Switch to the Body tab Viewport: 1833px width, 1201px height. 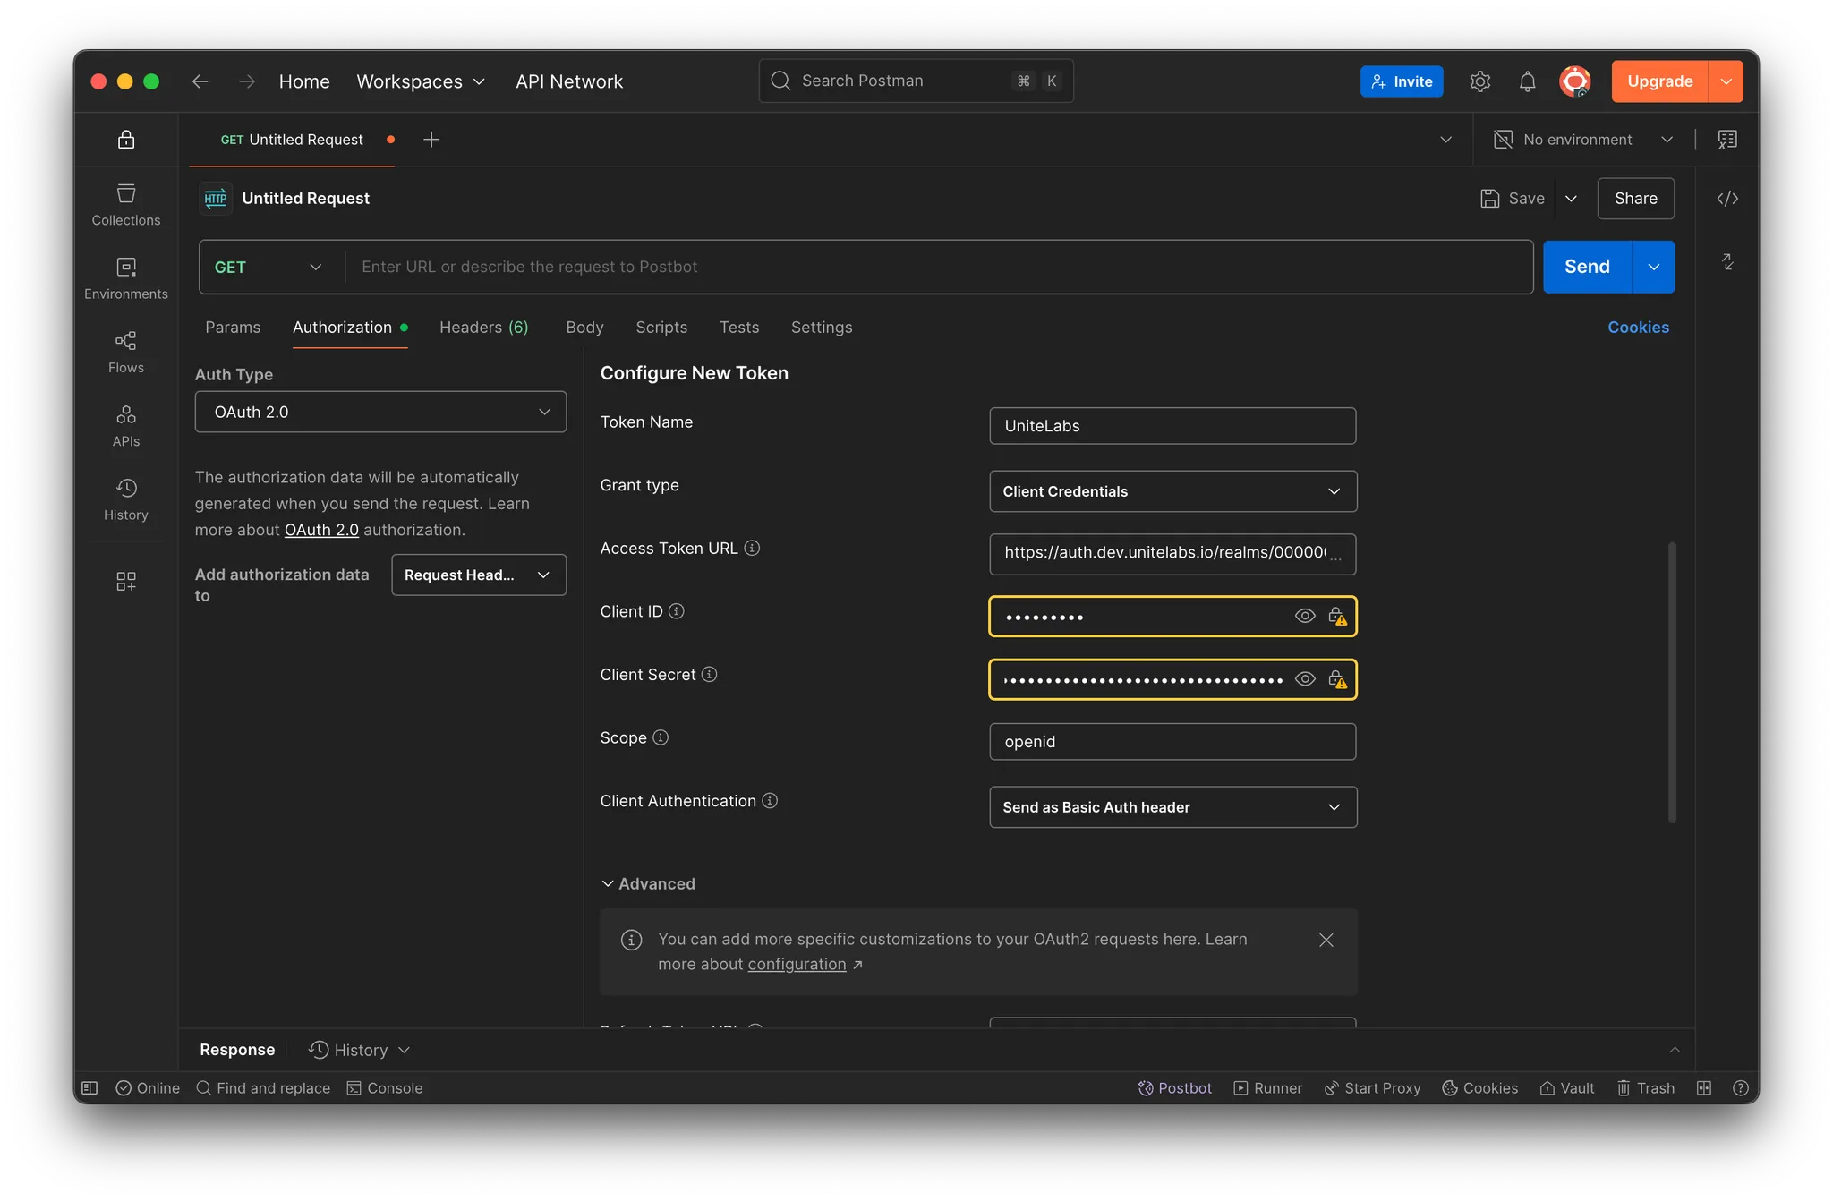tap(584, 327)
